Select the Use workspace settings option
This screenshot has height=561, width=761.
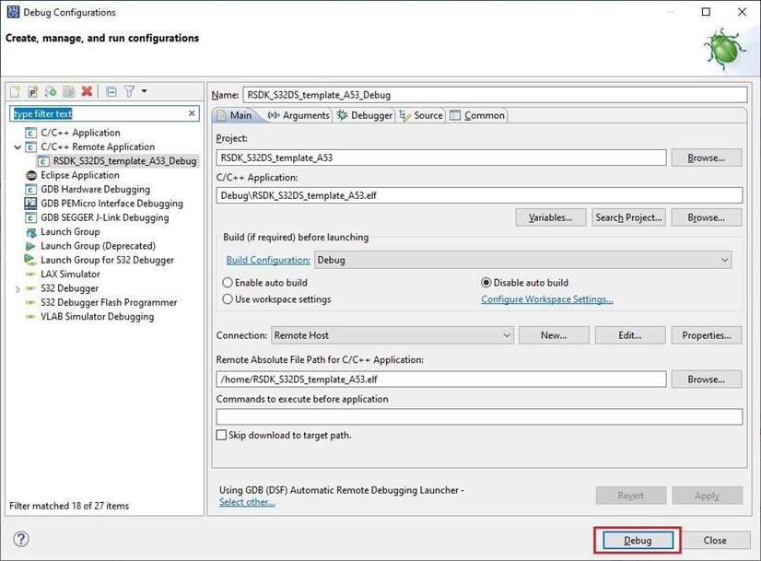228,299
